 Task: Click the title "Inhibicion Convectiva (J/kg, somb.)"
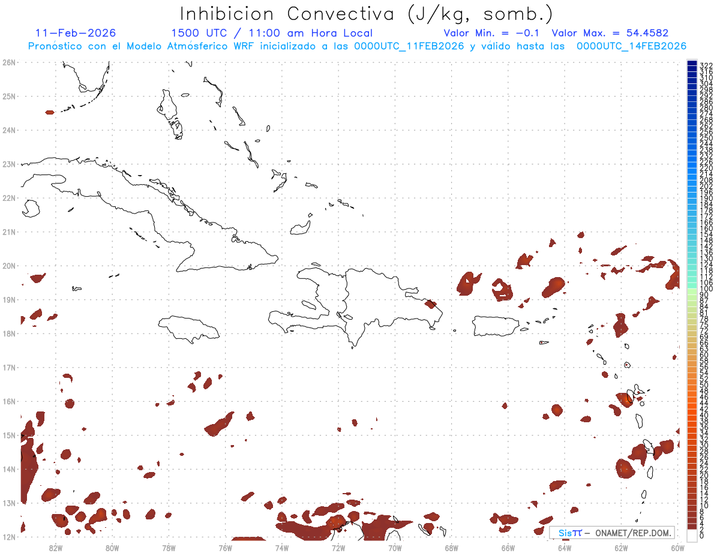click(367, 14)
